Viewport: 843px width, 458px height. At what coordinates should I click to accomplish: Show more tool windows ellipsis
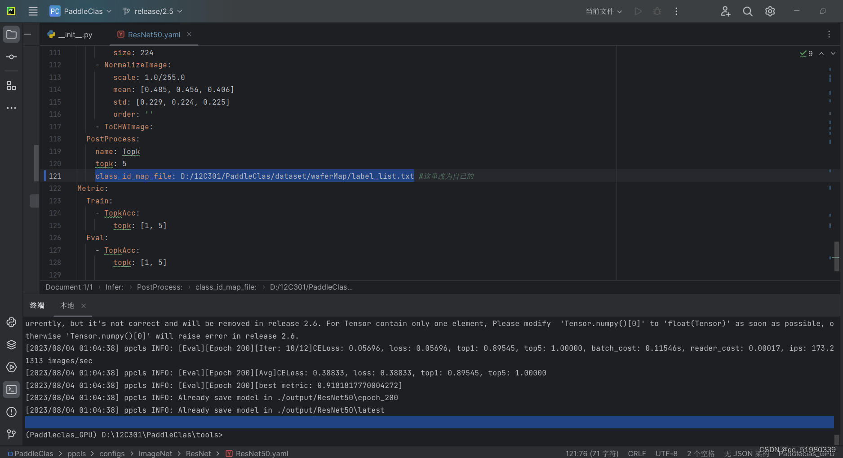[x=11, y=108]
